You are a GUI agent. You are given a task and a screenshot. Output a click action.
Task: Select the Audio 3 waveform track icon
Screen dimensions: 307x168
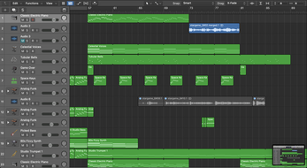coord(14,39)
